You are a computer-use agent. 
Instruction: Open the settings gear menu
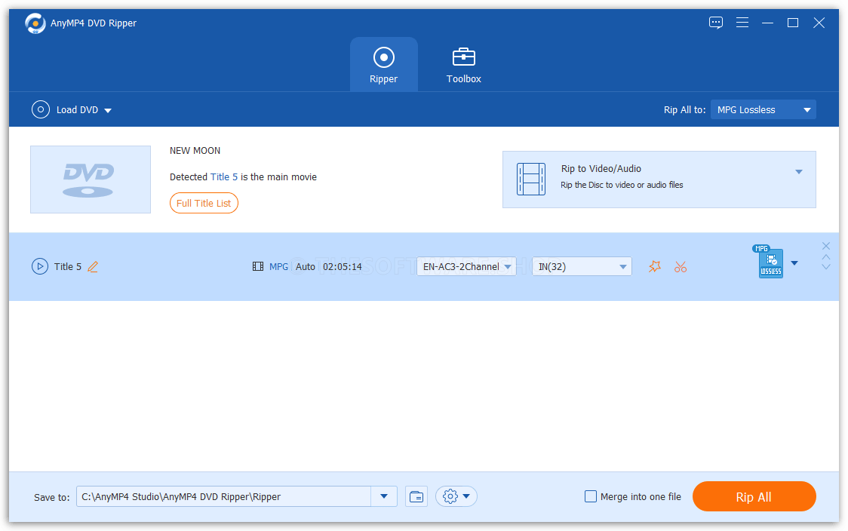456,497
